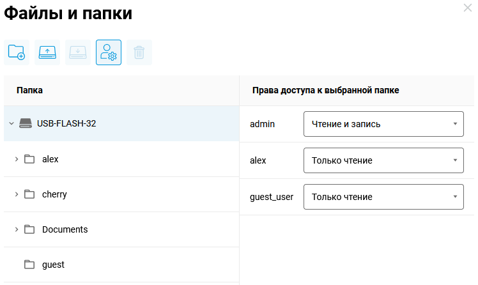Select the alex folder name

(50, 159)
